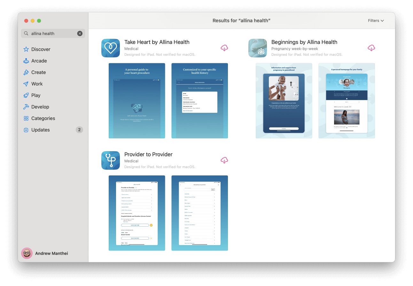Open the Beginnings by Allina Health app icon
The height and width of the screenshot is (286, 413).
(x=258, y=48)
